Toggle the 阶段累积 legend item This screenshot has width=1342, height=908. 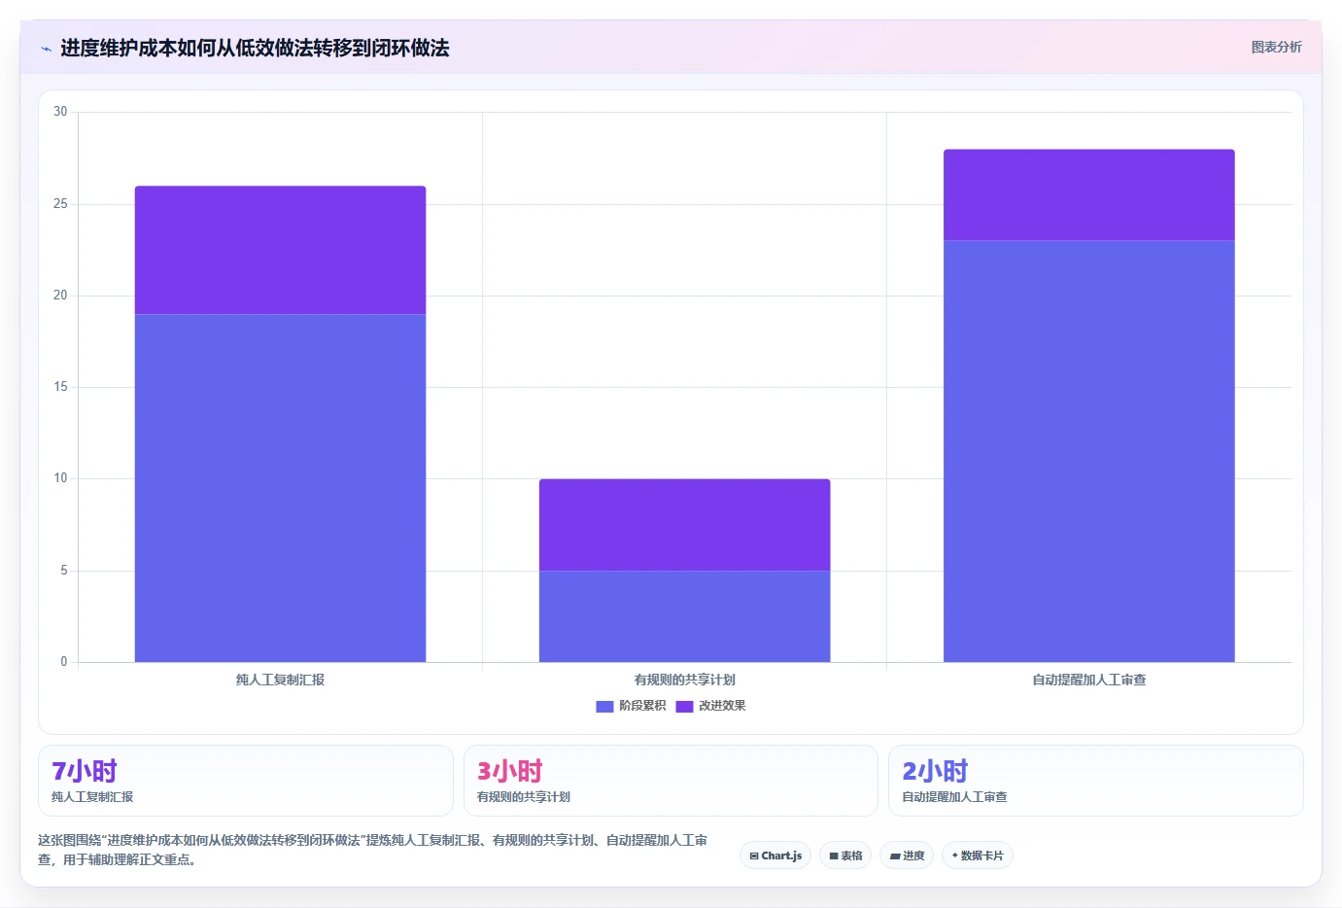[631, 706]
